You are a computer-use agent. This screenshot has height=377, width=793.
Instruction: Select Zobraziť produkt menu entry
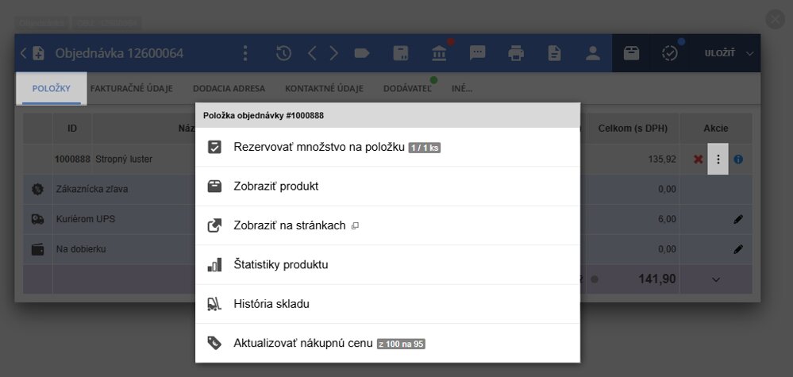[387, 187]
